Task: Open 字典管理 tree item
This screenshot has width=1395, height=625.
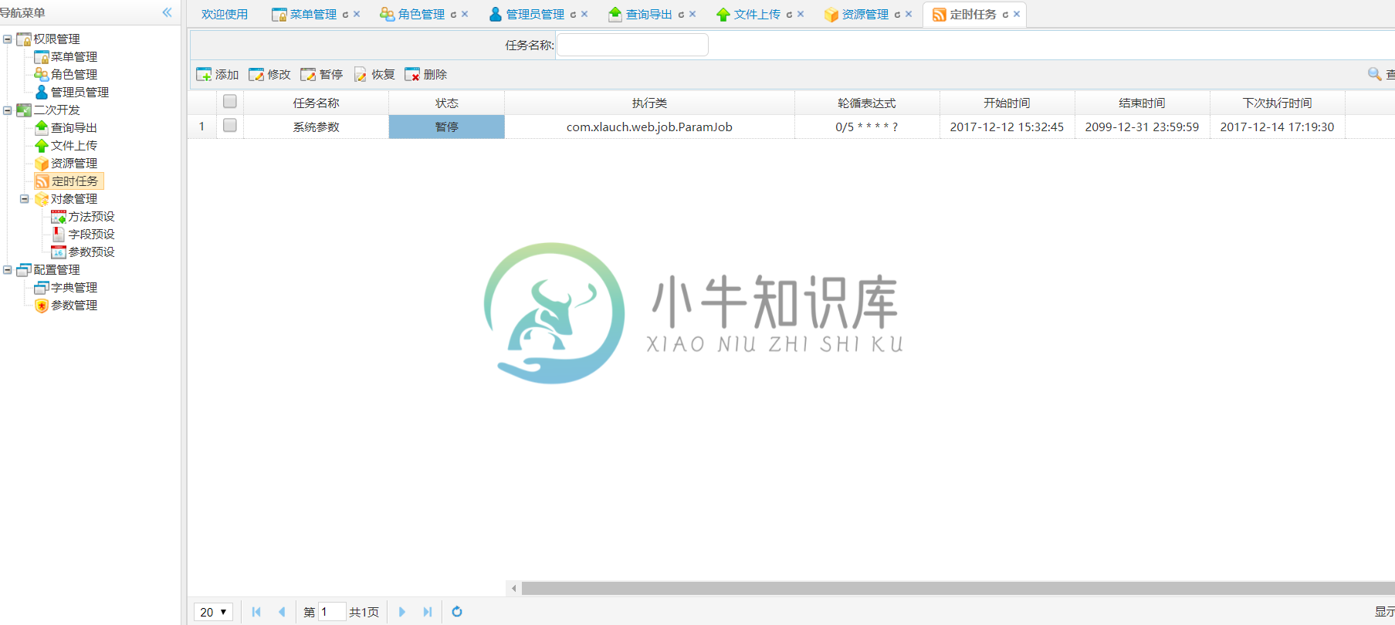Action: (x=73, y=288)
